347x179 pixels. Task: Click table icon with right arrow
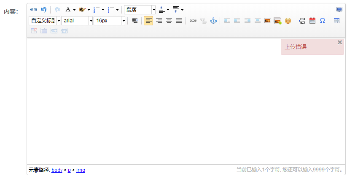(x=54, y=31)
